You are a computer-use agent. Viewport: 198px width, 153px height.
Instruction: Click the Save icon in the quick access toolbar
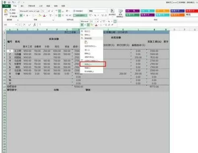point(9,2)
